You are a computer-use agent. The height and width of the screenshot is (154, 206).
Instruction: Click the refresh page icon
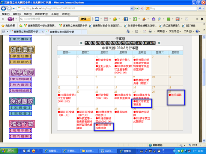(137, 9)
